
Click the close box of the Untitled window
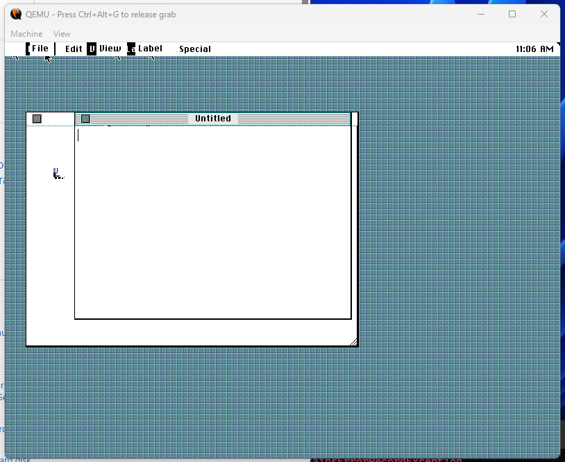[x=85, y=119]
